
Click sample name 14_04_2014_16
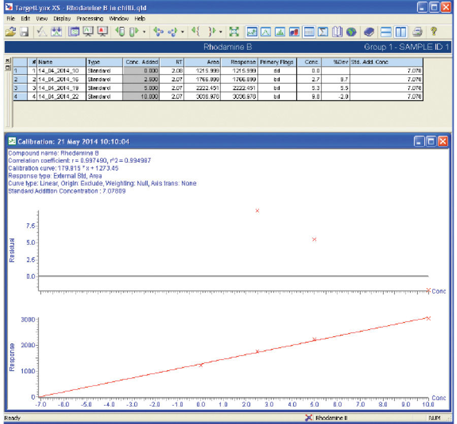point(58,79)
